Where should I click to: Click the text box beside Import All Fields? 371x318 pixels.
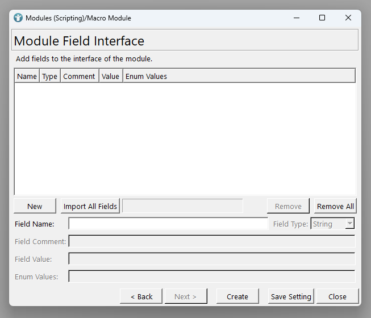[x=182, y=206]
